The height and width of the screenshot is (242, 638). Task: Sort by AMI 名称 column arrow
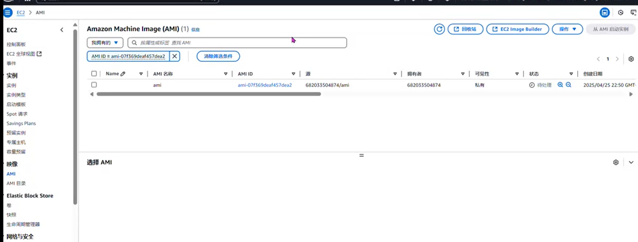226,74
